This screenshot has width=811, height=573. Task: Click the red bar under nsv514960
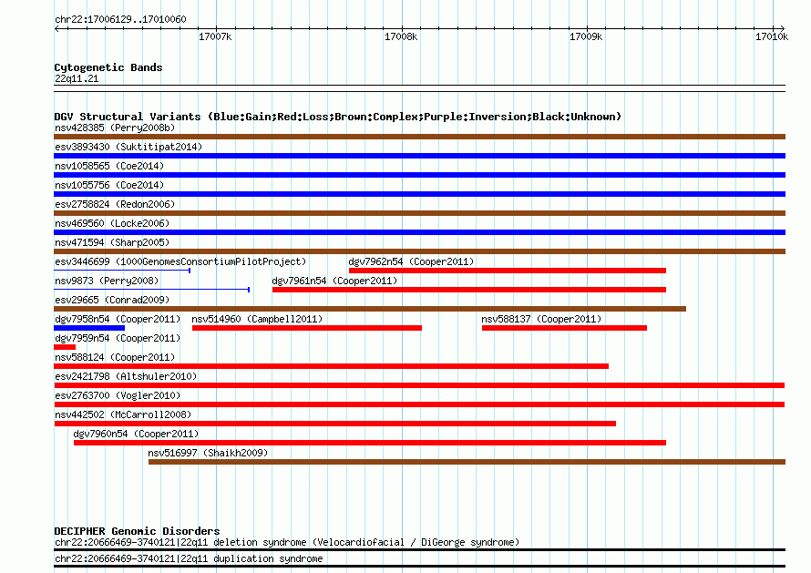pyautogui.click(x=307, y=328)
